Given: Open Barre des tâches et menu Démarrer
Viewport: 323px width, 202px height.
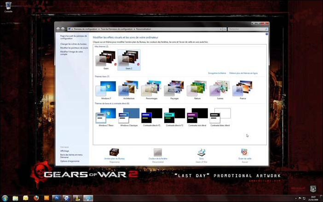Looking at the screenshot, I should (x=71, y=156).
